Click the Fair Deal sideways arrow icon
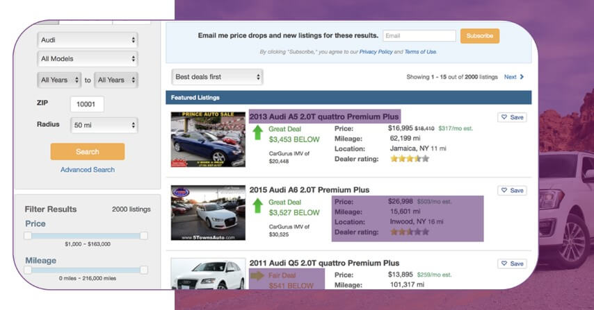 [257, 276]
